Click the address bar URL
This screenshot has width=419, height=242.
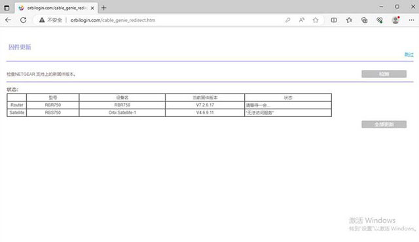[x=113, y=20]
